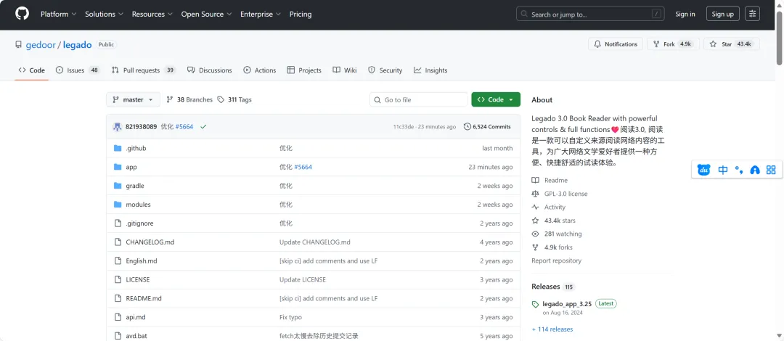Open README.md file
The image size is (784, 341).
[144, 298]
